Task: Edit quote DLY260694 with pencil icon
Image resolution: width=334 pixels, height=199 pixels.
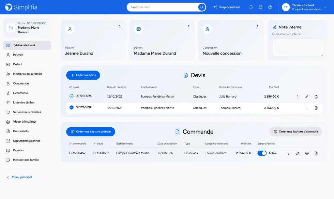Action: click(x=307, y=97)
